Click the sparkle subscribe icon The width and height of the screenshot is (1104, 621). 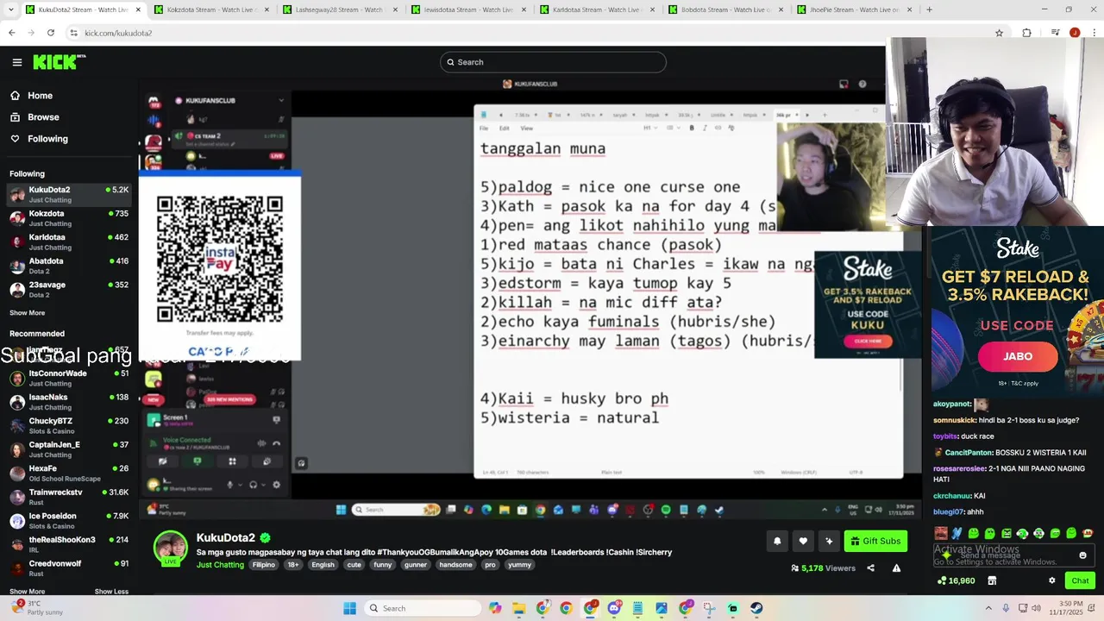click(x=829, y=541)
